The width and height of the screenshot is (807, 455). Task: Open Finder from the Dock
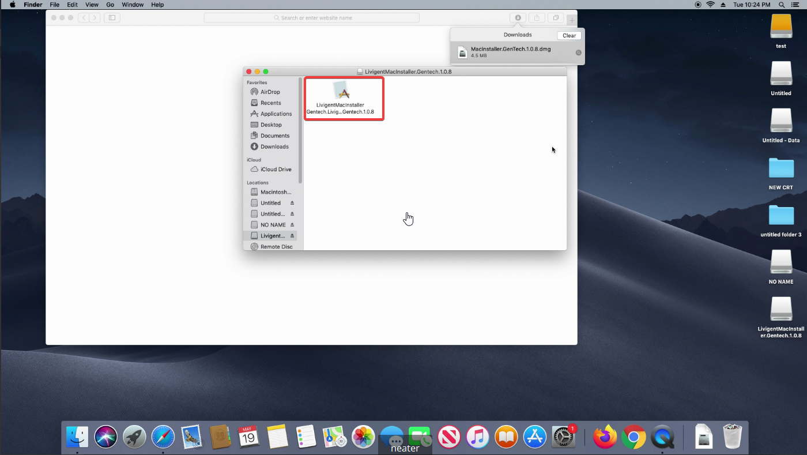tap(77, 437)
